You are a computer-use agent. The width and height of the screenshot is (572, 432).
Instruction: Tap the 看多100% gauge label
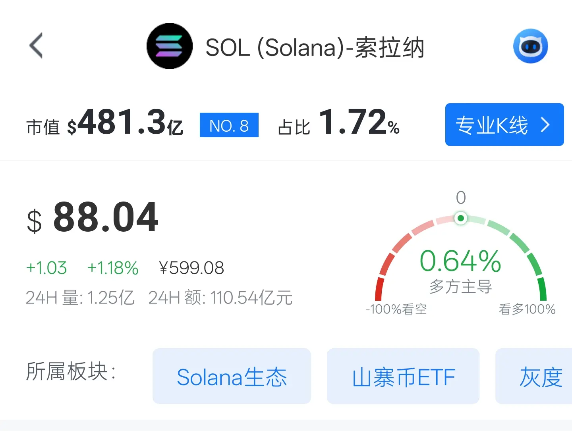527,309
